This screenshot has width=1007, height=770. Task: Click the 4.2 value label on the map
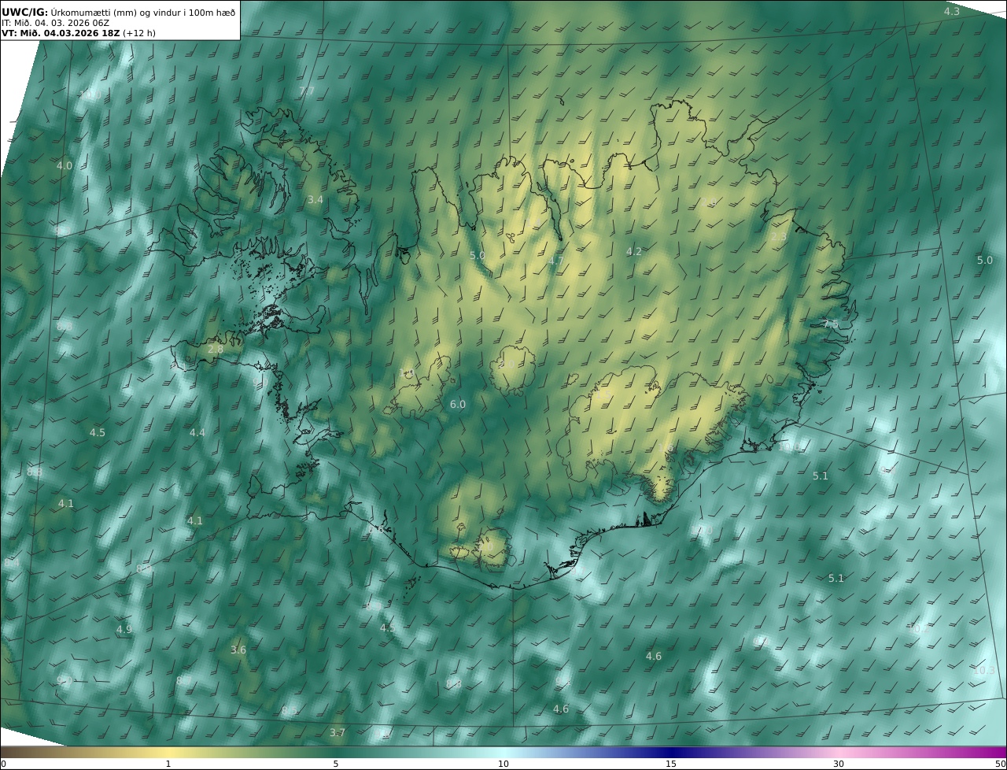[x=634, y=252]
